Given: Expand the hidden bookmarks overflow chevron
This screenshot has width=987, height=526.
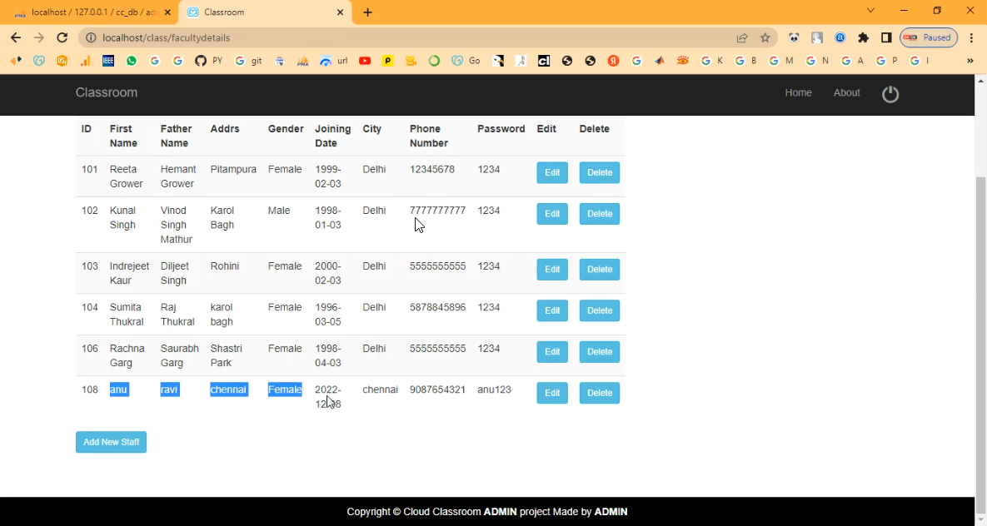Looking at the screenshot, I should coord(970,61).
